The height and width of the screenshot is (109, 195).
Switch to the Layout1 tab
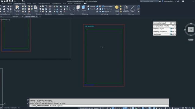7,108
